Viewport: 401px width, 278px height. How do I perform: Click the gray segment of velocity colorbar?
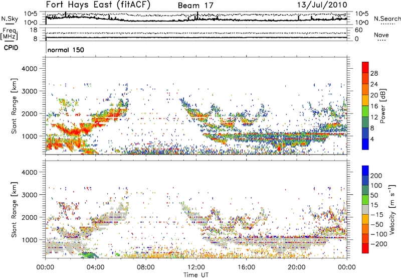click(365, 209)
